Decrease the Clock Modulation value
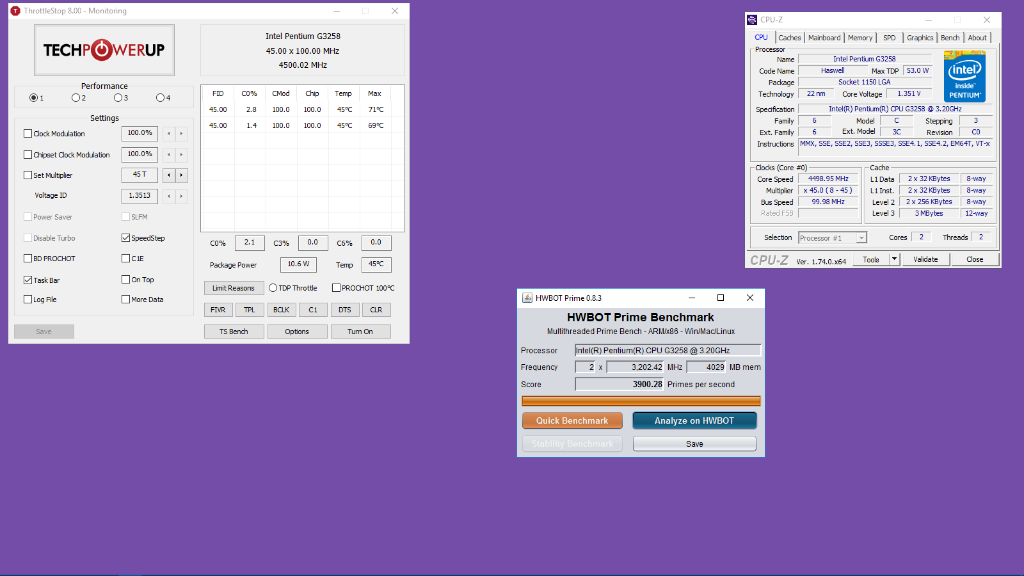The width and height of the screenshot is (1024, 576). pos(169,134)
